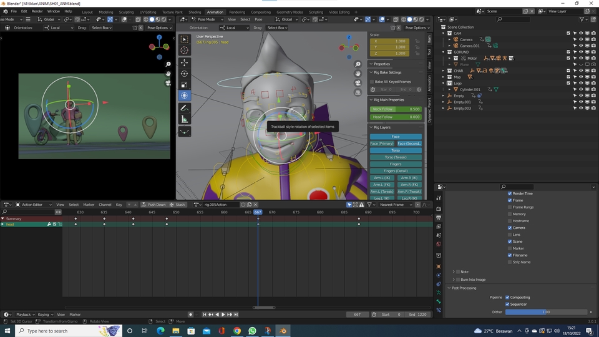Toggle the Compositing pipeline checkbox
This screenshot has height=337, width=599.
point(507,297)
